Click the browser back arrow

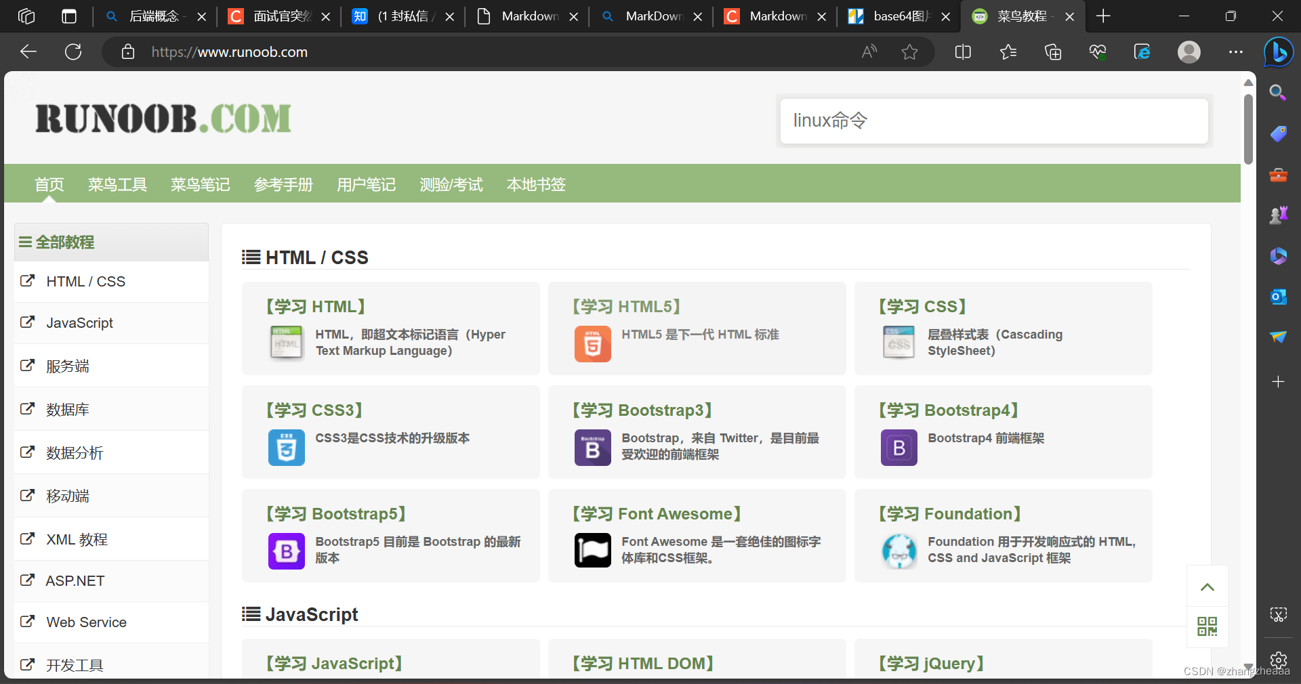28,51
